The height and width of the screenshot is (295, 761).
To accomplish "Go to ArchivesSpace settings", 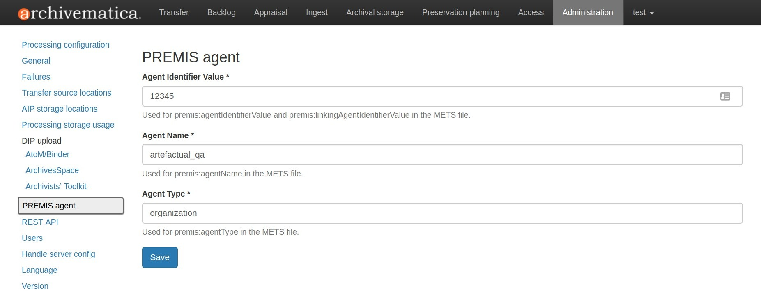I will (x=52, y=170).
